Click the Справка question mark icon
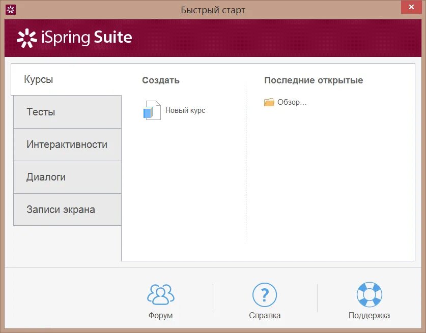The width and height of the screenshot is (426, 333). pyautogui.click(x=265, y=295)
